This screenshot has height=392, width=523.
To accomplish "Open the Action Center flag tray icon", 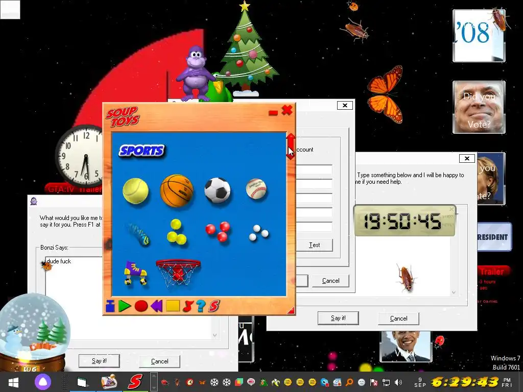I will [374, 382].
